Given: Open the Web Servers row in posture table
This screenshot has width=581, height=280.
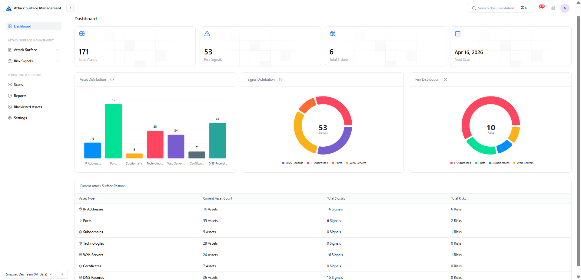Looking at the screenshot, I should (x=323, y=255).
